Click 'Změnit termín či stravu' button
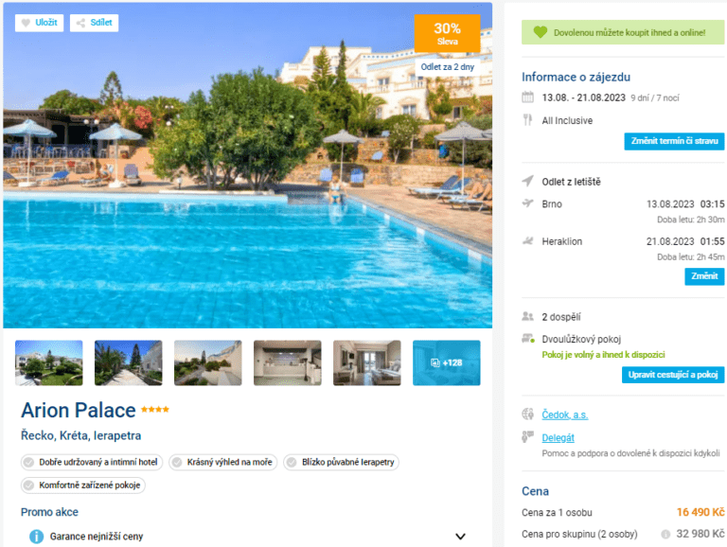This screenshot has height=547, width=727. point(674,141)
